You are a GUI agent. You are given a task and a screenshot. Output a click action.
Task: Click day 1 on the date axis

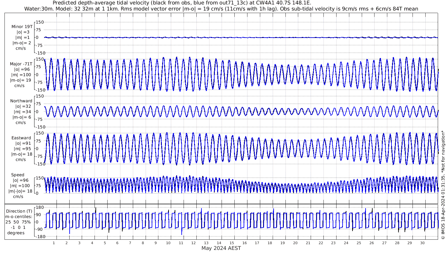coord(54,243)
